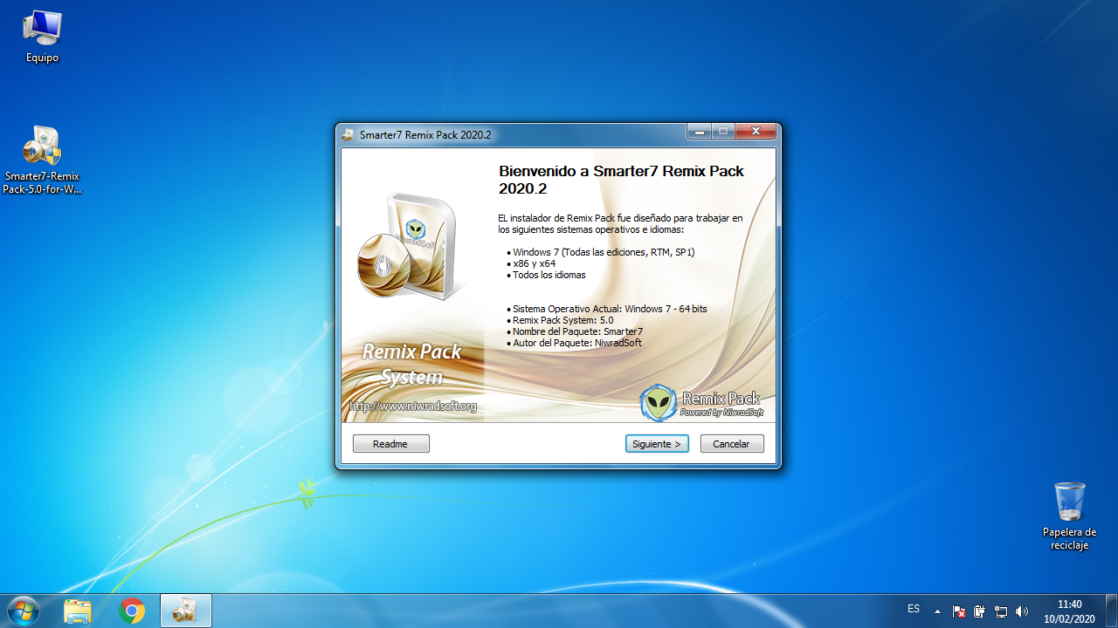Open the power battery tray icon

pyautogui.click(x=980, y=611)
